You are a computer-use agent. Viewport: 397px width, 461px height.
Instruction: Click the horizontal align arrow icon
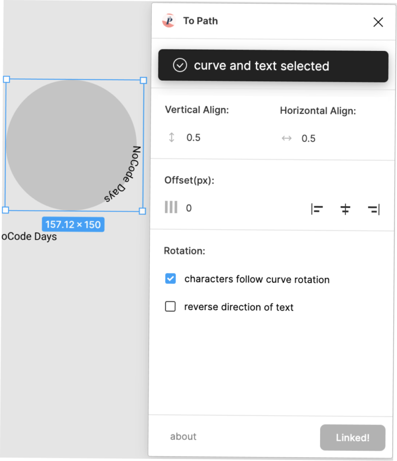coord(287,138)
